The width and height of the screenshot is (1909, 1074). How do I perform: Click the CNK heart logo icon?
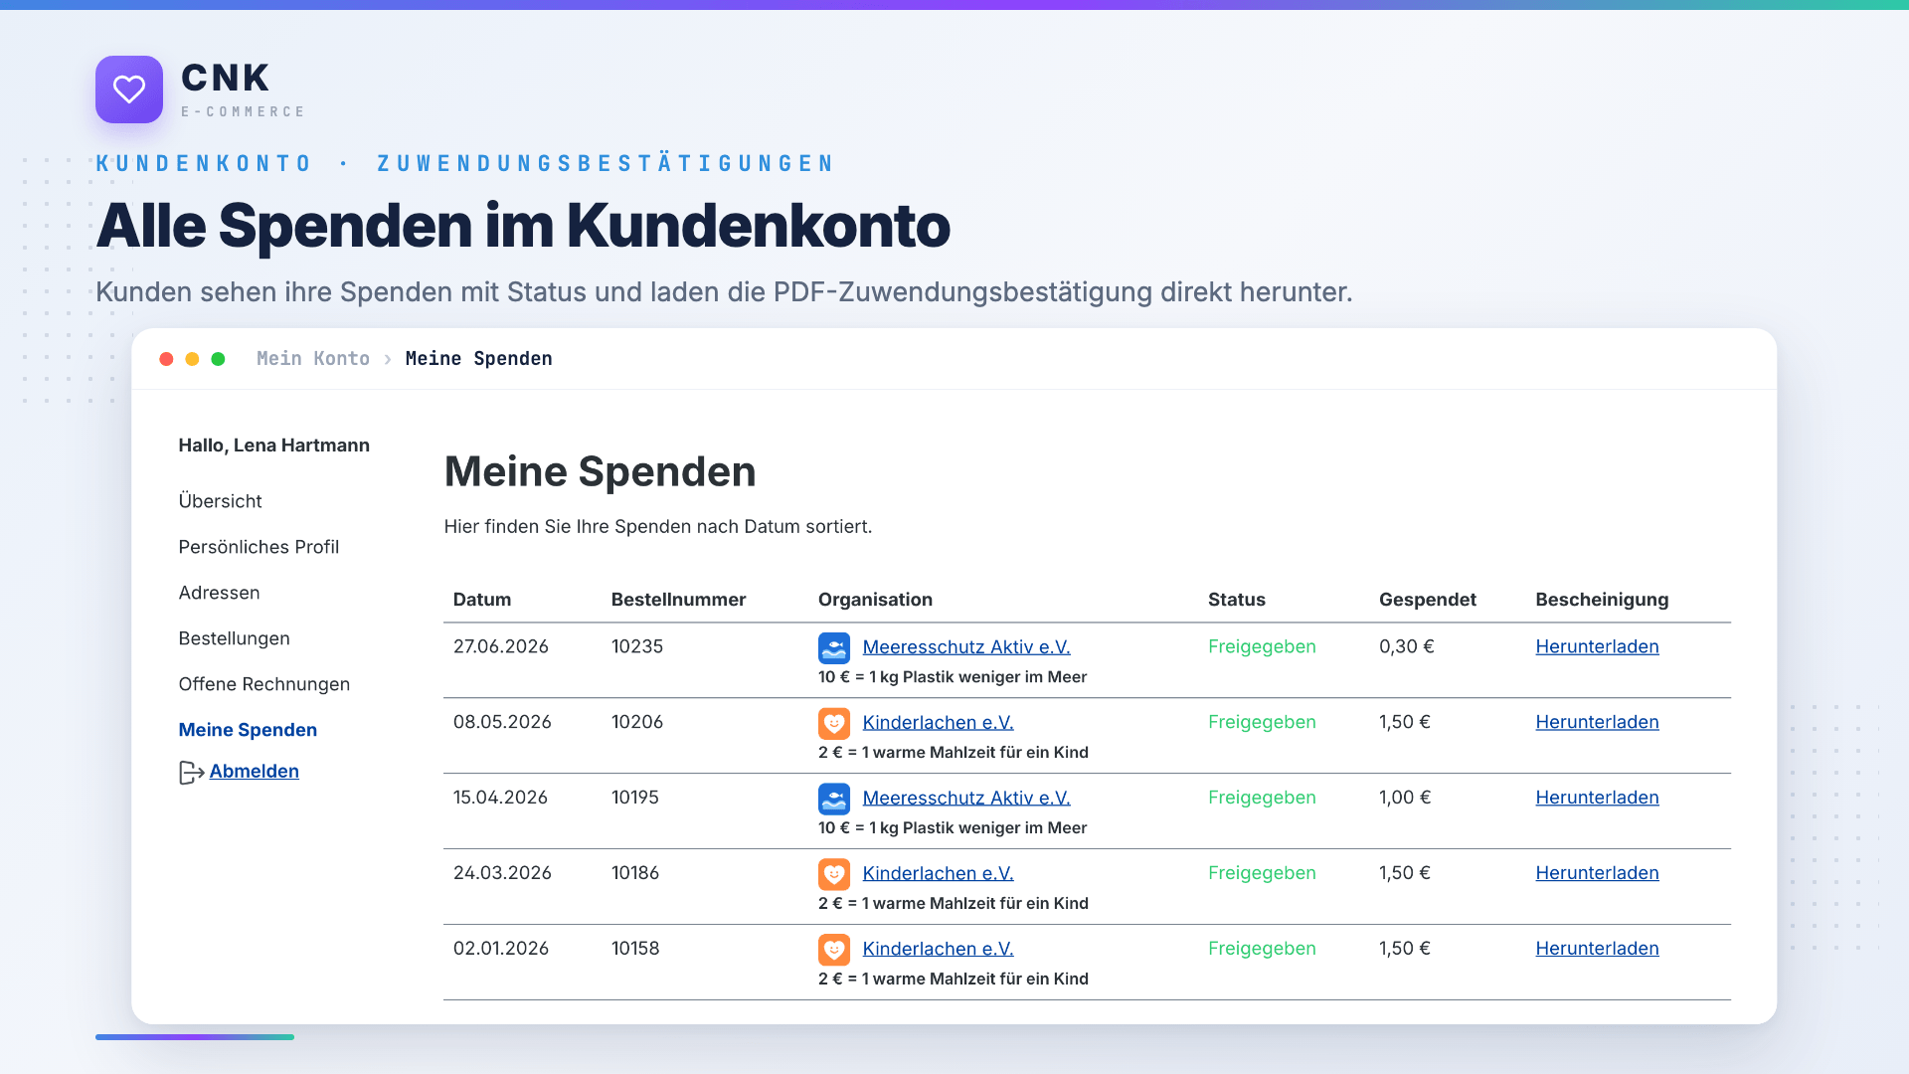point(129,89)
